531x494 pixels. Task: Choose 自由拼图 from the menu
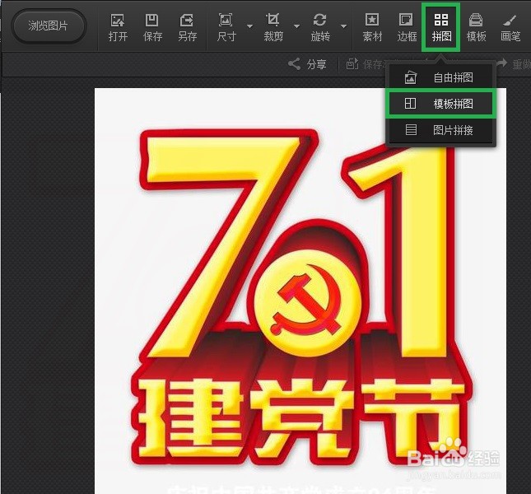(440, 77)
